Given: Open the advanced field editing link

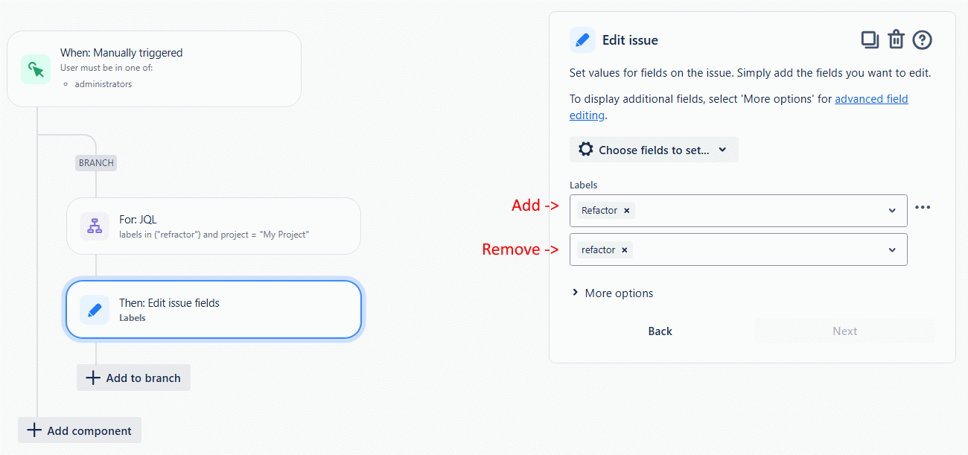Looking at the screenshot, I should [x=871, y=98].
